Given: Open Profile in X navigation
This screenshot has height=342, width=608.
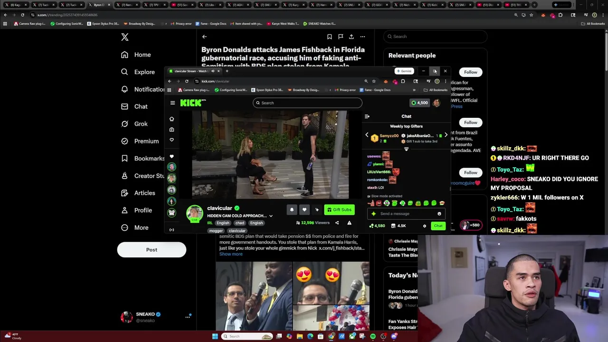Looking at the screenshot, I should (136, 210).
